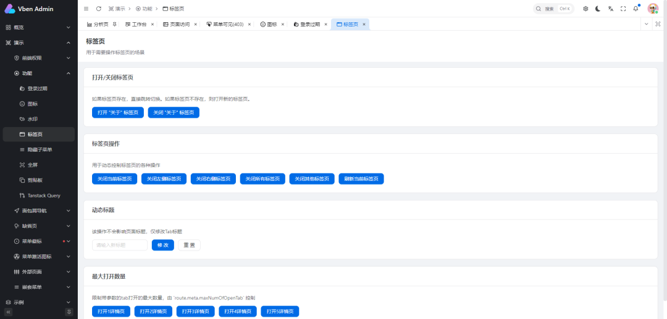
Task: Click the 重置 button
Action: 190,245
